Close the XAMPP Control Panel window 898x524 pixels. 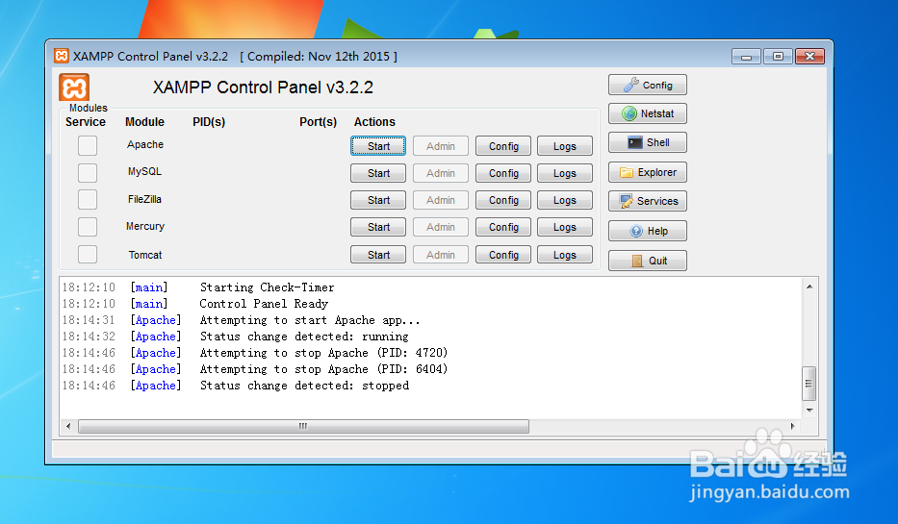809,57
